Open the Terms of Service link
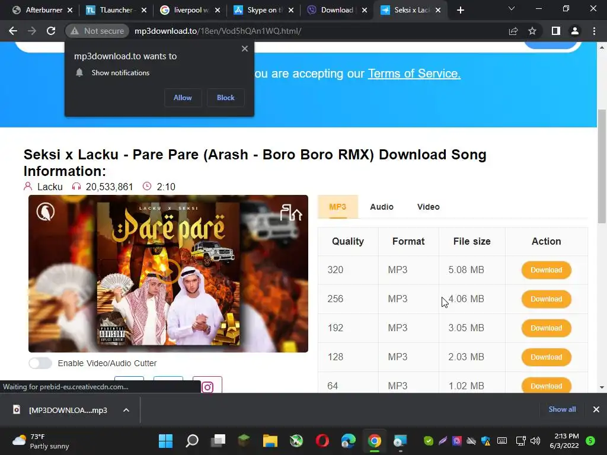607x455 pixels. [414, 73]
